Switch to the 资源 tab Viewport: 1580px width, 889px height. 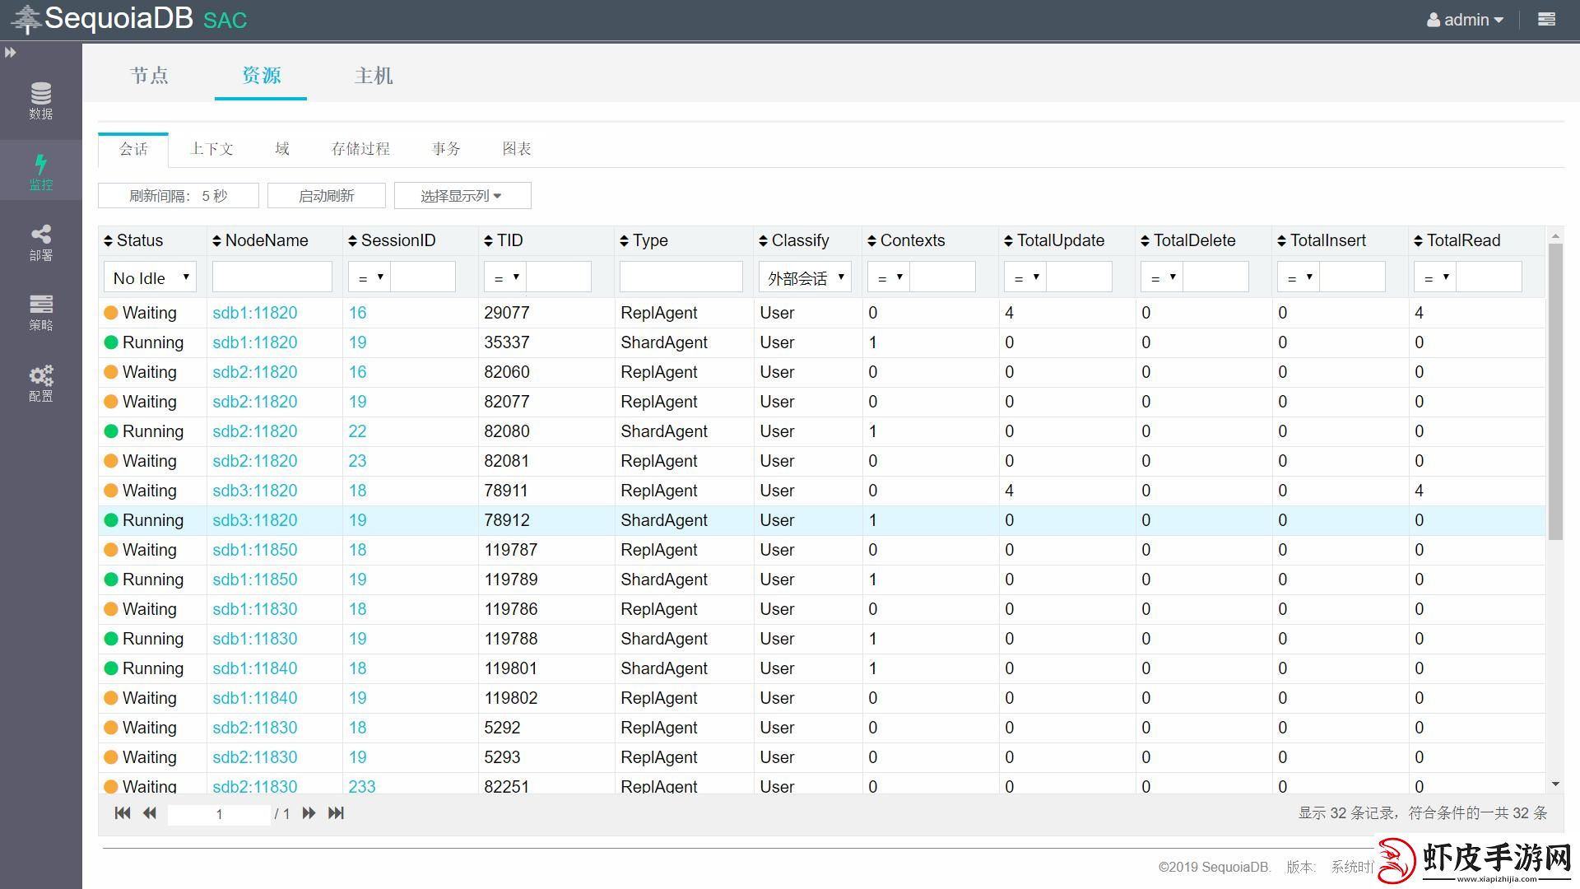(x=261, y=76)
